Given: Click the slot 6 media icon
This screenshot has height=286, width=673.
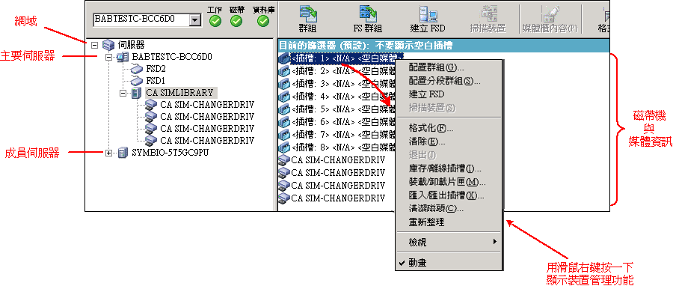Looking at the screenshot, I should pos(284,122).
